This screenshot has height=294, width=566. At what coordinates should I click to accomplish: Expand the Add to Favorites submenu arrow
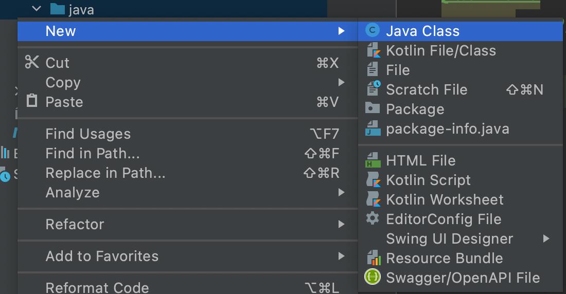341,256
